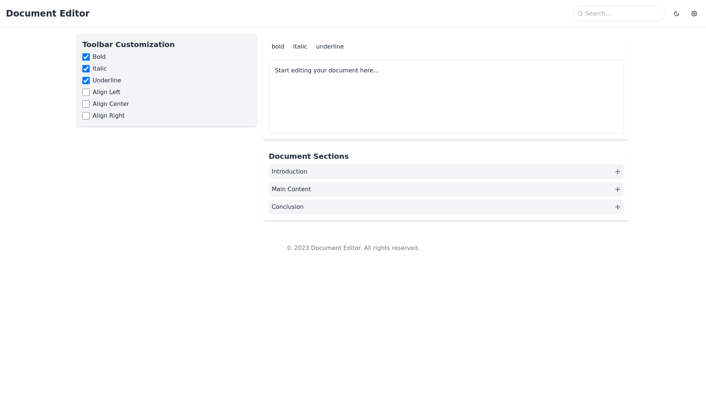Enable the Align Left checkbox

tap(86, 92)
